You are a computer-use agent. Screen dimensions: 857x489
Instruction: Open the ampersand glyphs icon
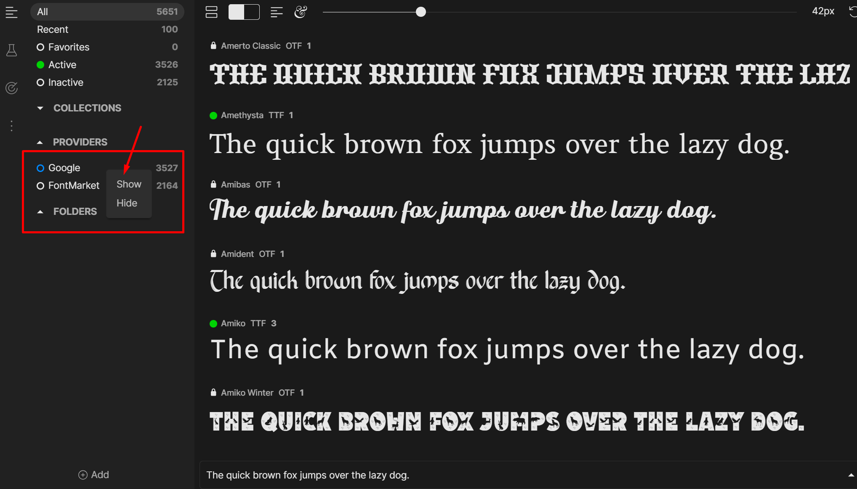(x=301, y=12)
